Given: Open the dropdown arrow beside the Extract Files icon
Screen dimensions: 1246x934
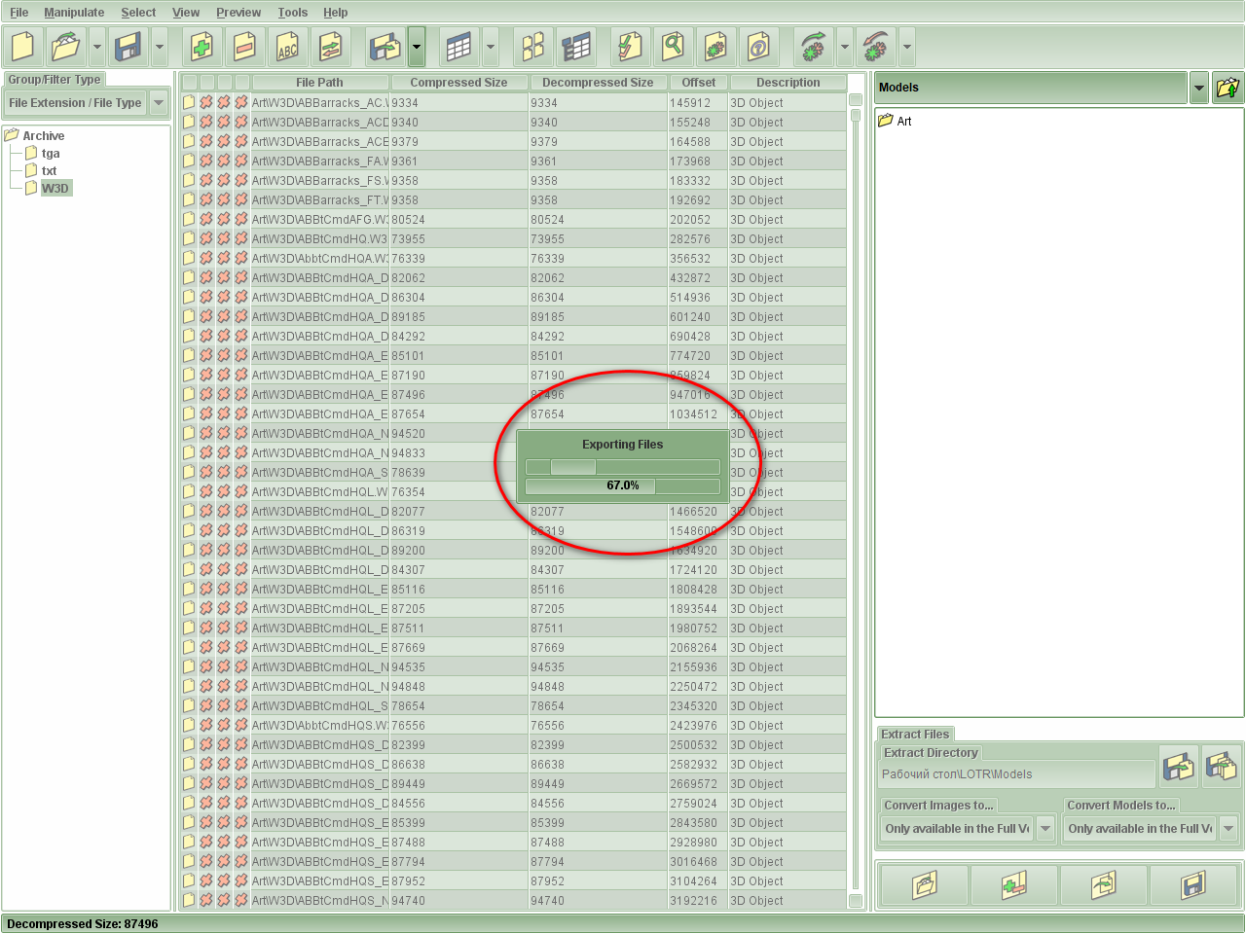Looking at the screenshot, I should pos(417,46).
